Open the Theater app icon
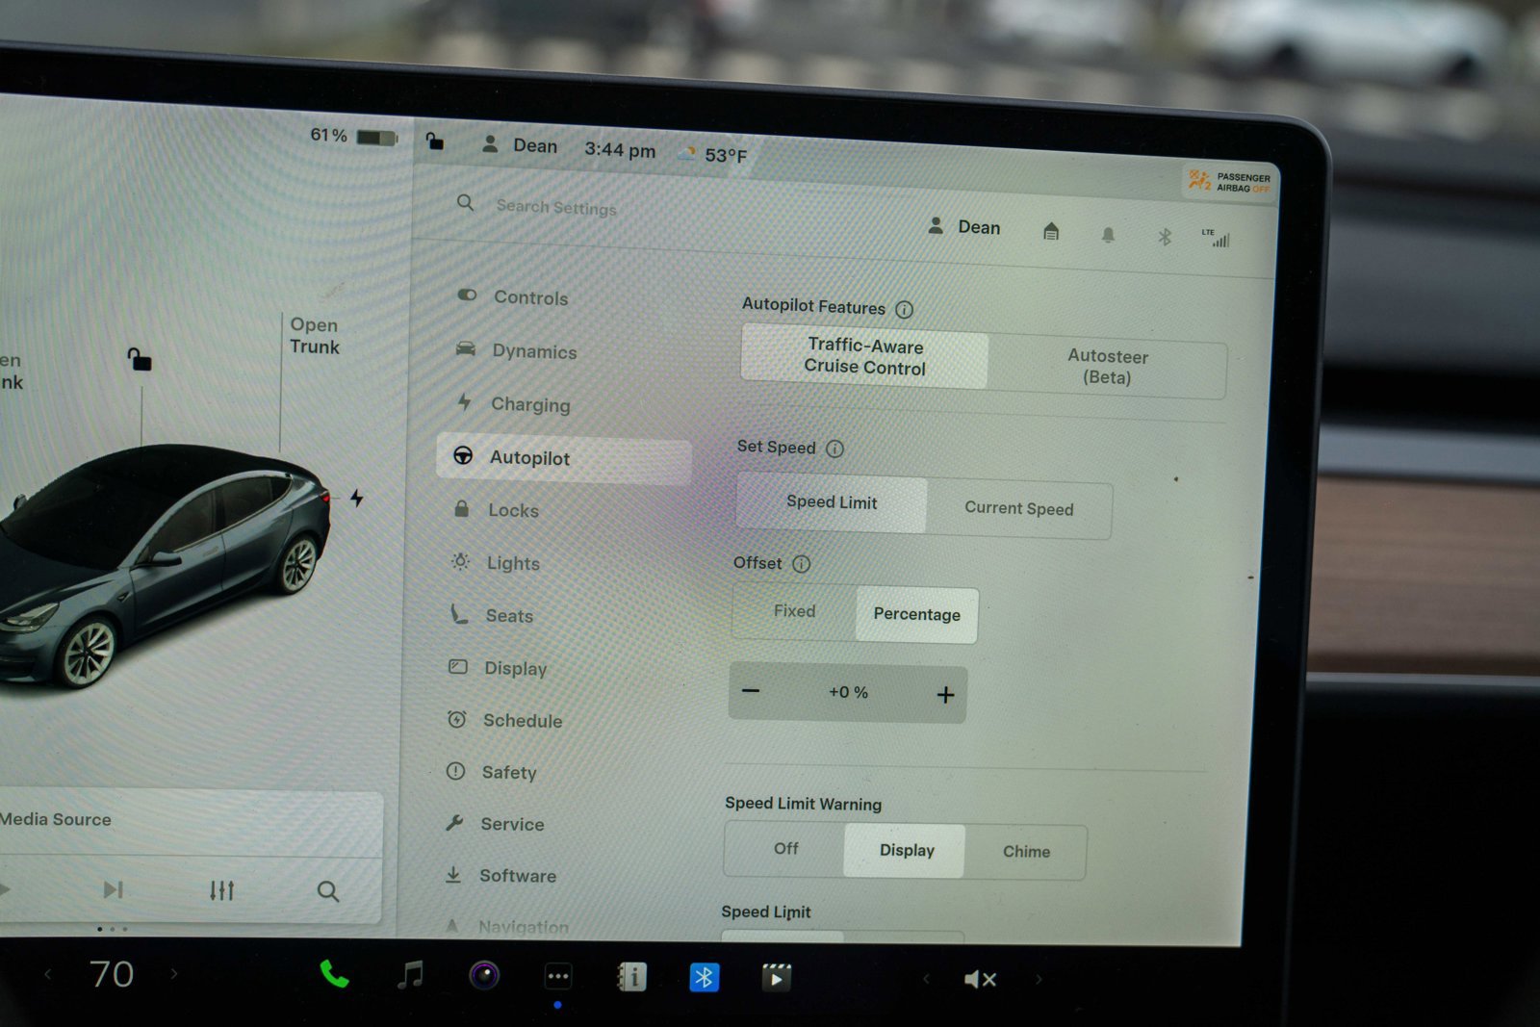Image resolution: width=1540 pixels, height=1027 pixels. point(778,978)
